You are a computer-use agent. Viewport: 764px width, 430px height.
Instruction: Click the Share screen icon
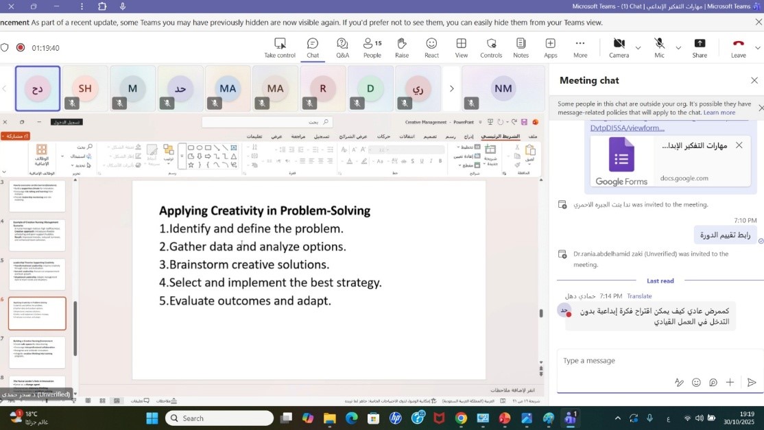tap(700, 47)
